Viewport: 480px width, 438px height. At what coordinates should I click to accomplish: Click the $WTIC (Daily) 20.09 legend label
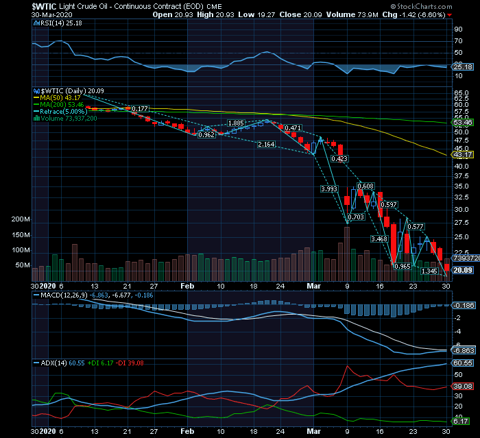pos(72,91)
